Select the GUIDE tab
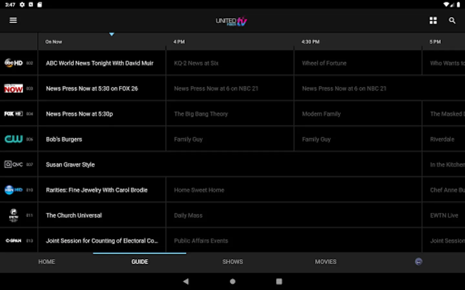 pos(139,262)
